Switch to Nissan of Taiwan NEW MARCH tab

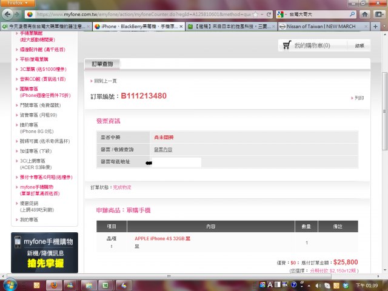pyautogui.click(x=324, y=27)
